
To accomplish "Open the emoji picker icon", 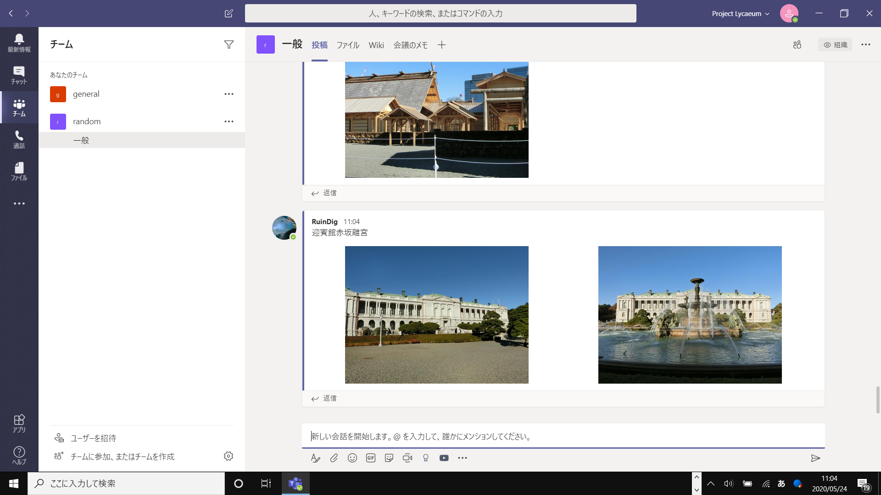I will 352,458.
